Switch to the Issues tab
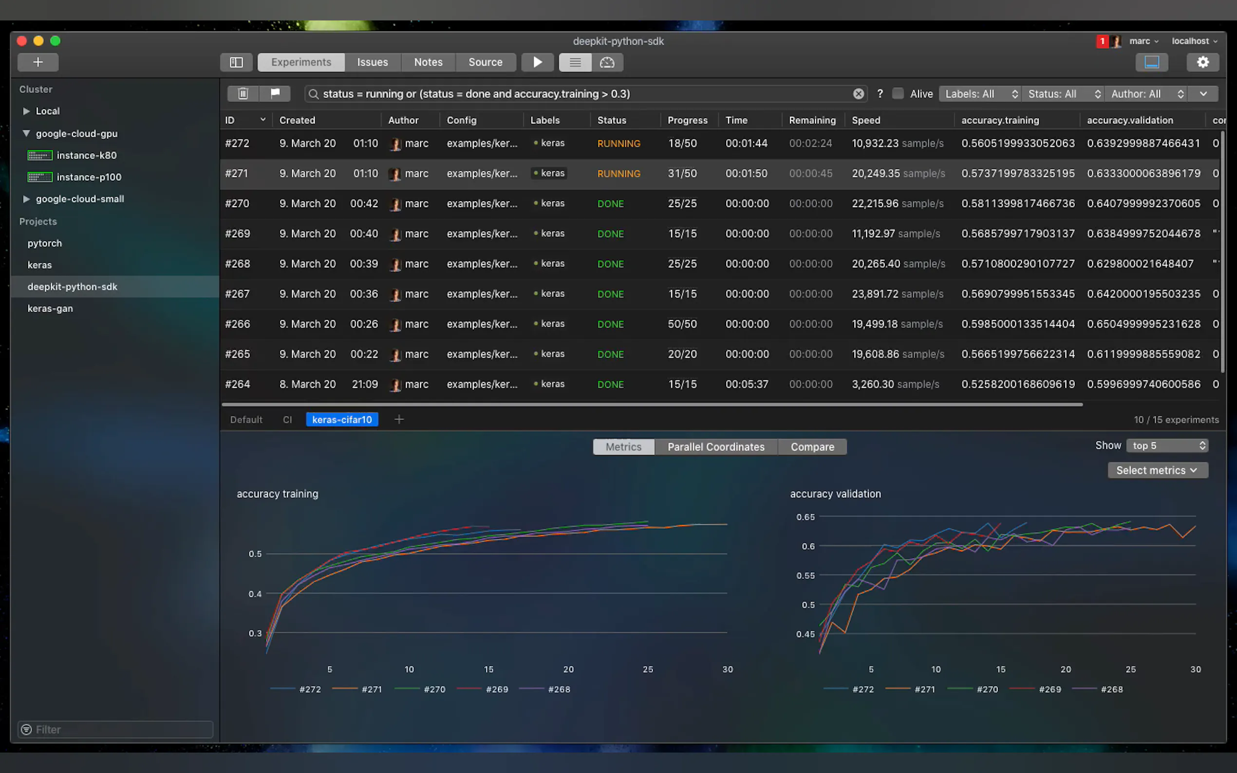 pos(372,62)
